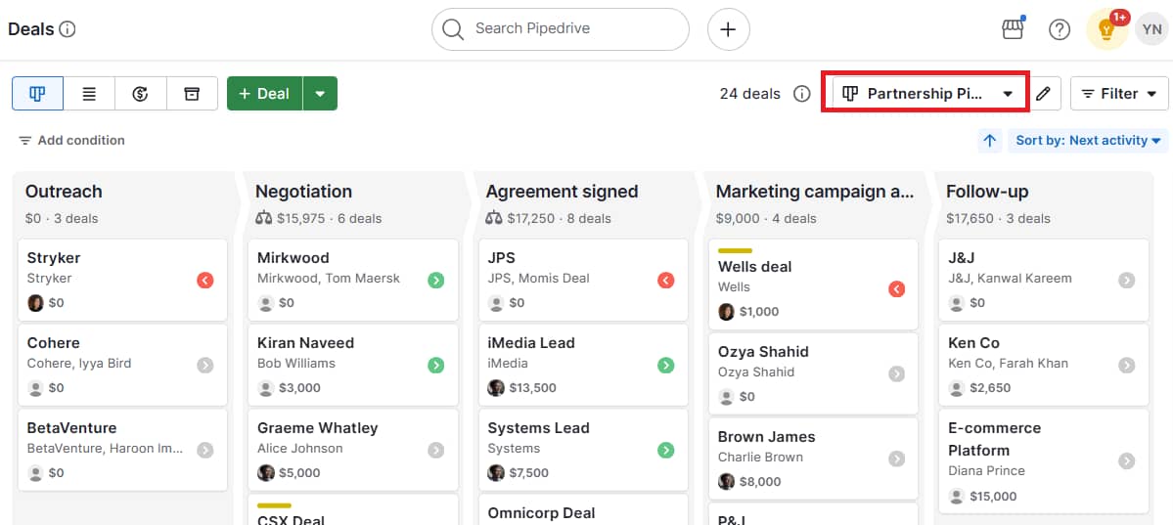Click Marketing campaign stage header
This screenshot has height=525, width=1173.
(815, 192)
